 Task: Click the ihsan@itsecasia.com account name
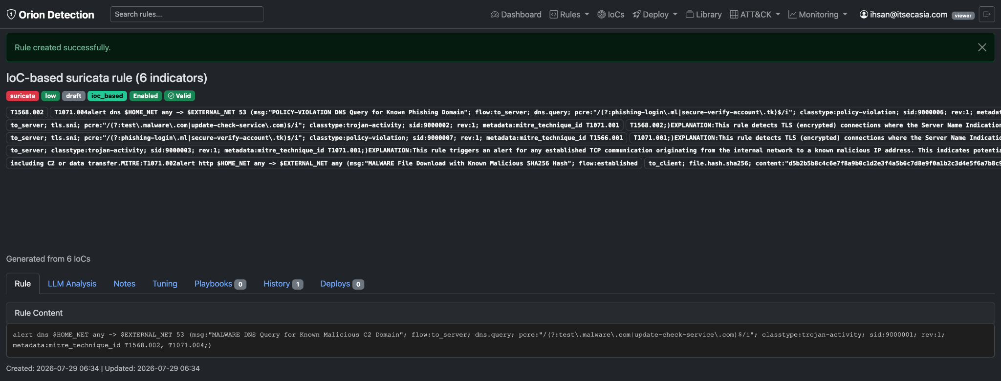(909, 15)
